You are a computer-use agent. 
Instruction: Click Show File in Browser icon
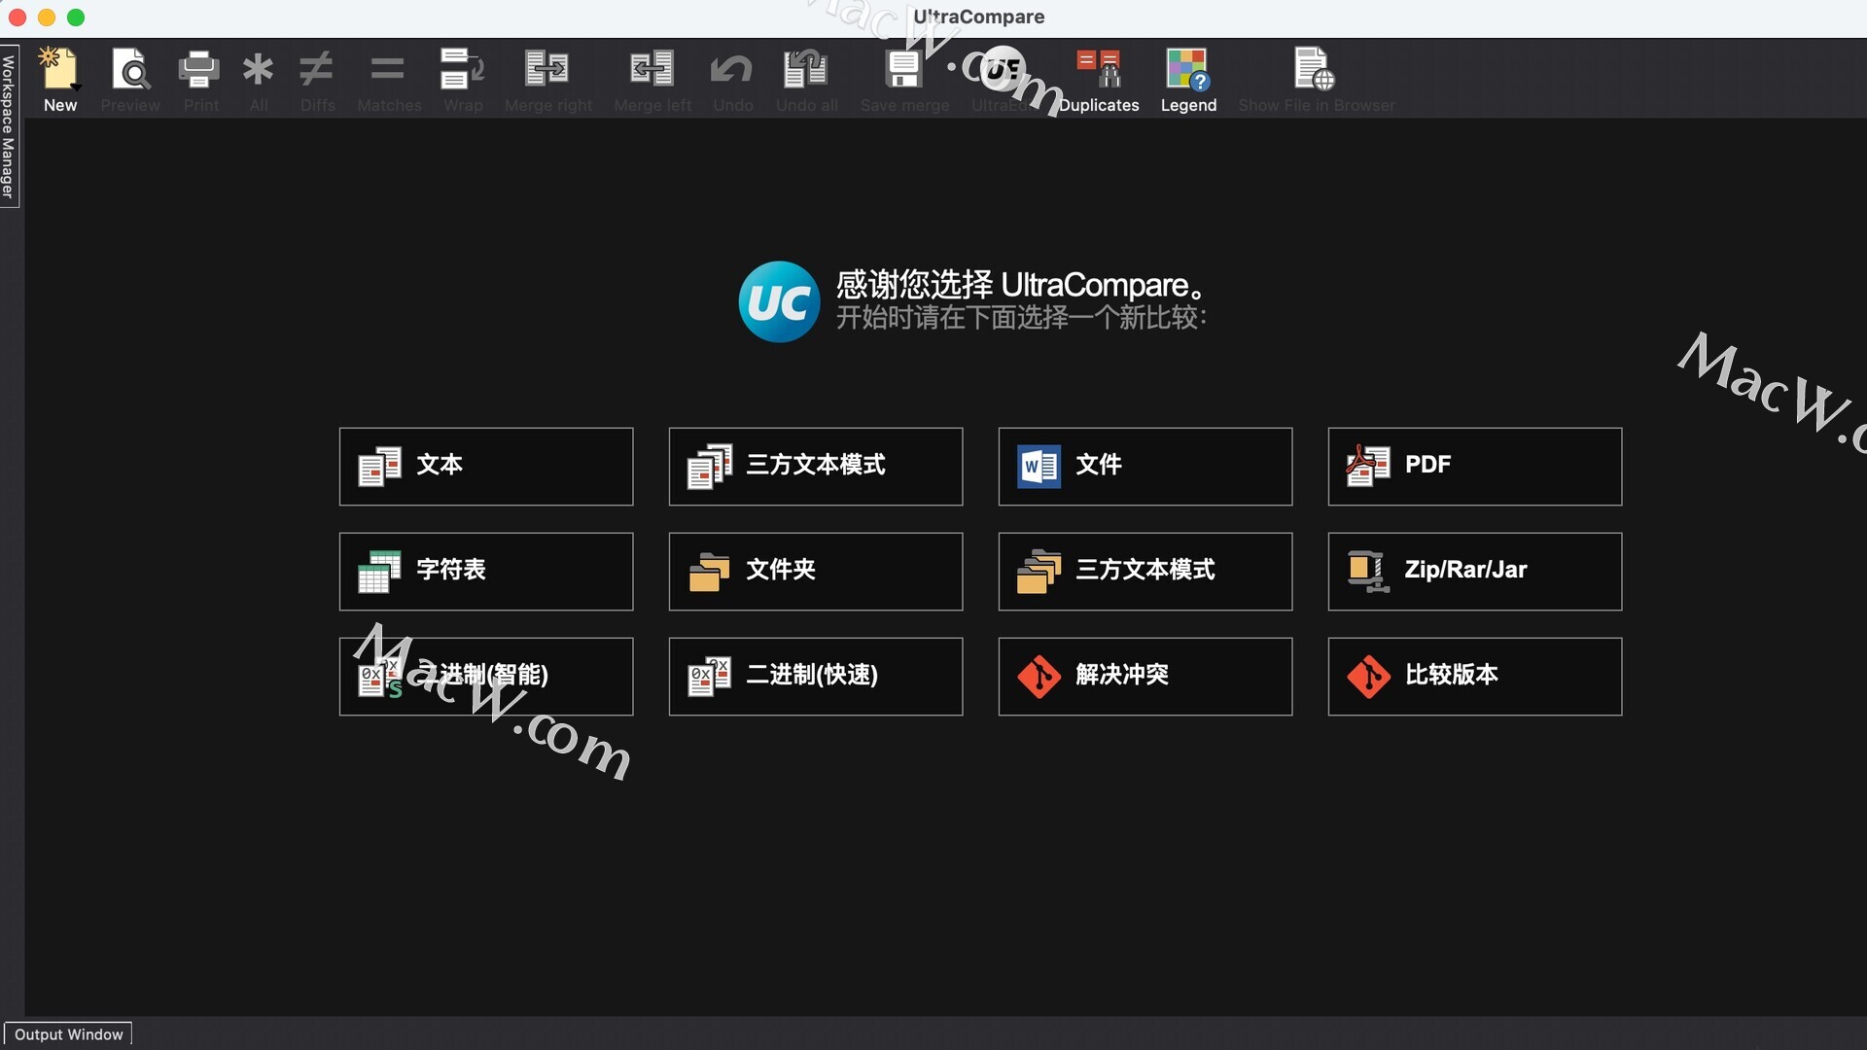[1315, 70]
